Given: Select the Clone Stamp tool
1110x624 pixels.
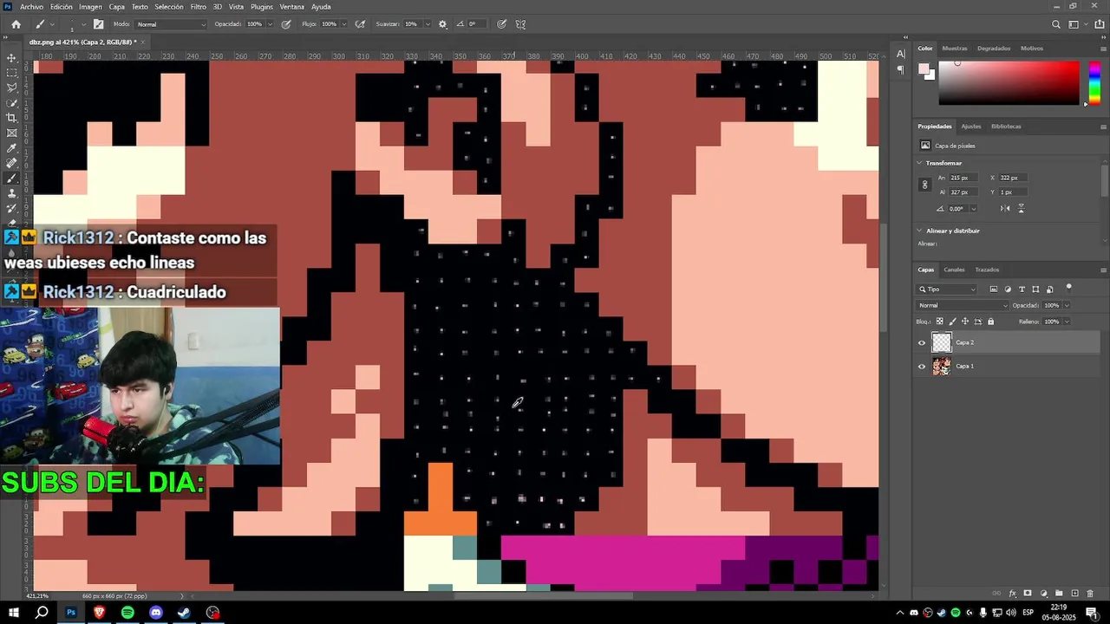Looking at the screenshot, I should point(11,193).
